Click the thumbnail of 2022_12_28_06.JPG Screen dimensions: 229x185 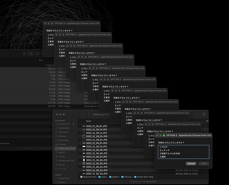click(x=84, y=160)
